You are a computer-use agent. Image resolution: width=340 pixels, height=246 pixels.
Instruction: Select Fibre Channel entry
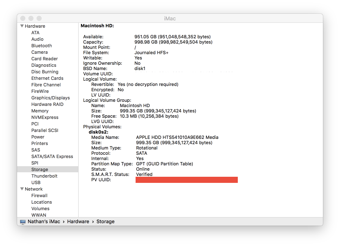pos(46,85)
